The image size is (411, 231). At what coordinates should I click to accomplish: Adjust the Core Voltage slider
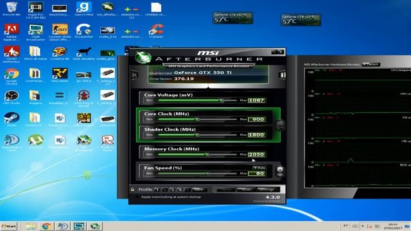[x=197, y=100]
